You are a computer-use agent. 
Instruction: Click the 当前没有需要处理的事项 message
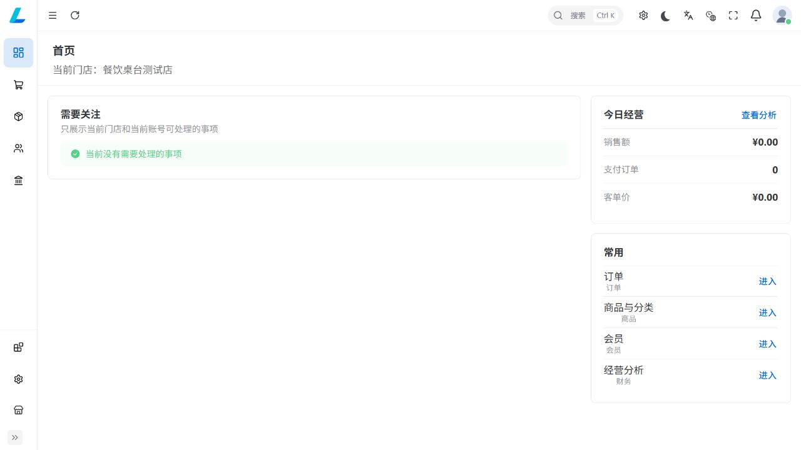[134, 154]
